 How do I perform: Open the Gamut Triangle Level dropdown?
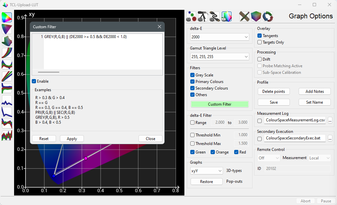(x=219, y=57)
